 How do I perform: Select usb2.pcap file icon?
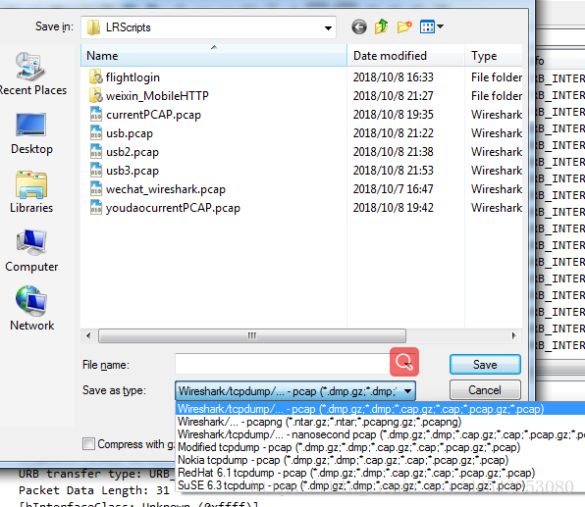click(x=96, y=151)
